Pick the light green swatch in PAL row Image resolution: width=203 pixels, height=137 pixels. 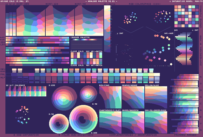[x=146, y=75]
